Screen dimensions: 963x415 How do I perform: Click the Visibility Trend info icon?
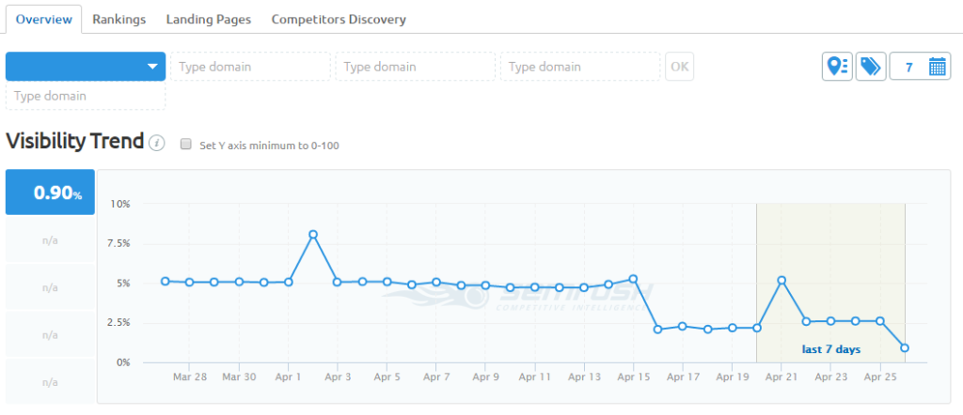point(157,144)
